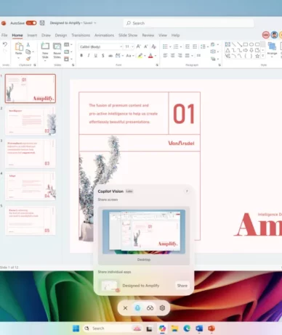The image size is (282, 335).
Task: Open the Transitions ribbon tab
Action: tap(81, 36)
